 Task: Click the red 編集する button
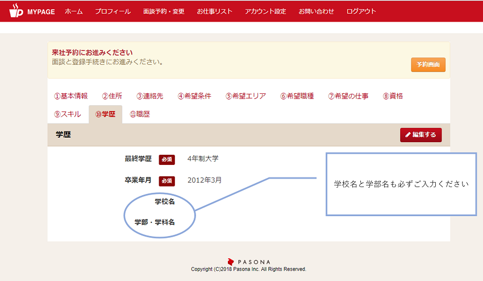[x=420, y=135]
